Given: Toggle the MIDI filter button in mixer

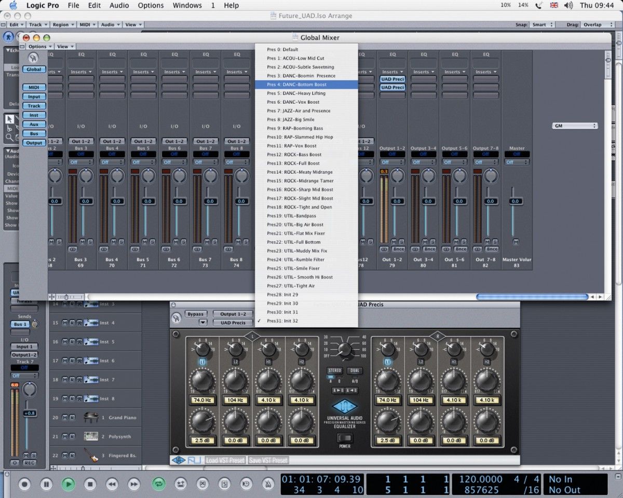Looking at the screenshot, I should [x=34, y=88].
